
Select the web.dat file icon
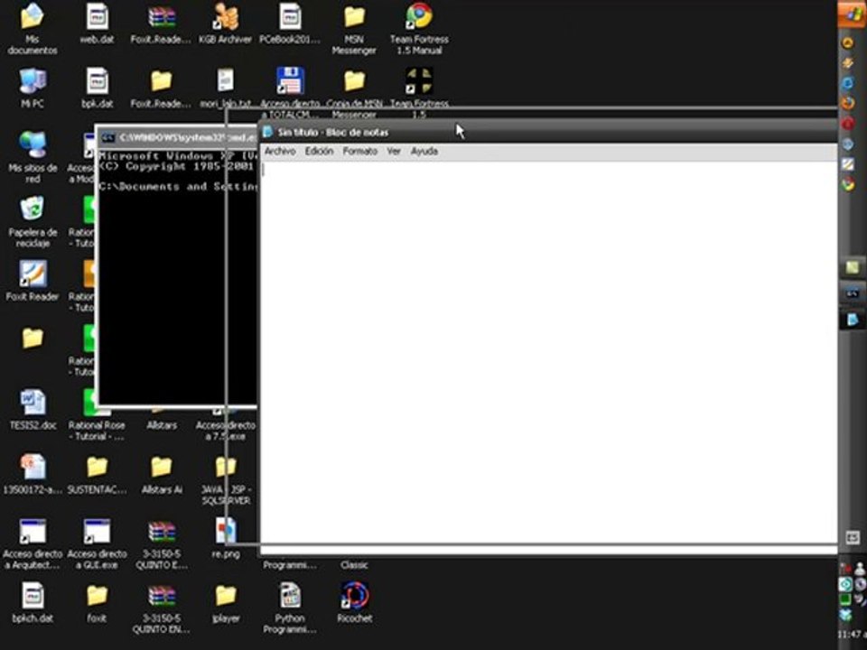(x=97, y=23)
